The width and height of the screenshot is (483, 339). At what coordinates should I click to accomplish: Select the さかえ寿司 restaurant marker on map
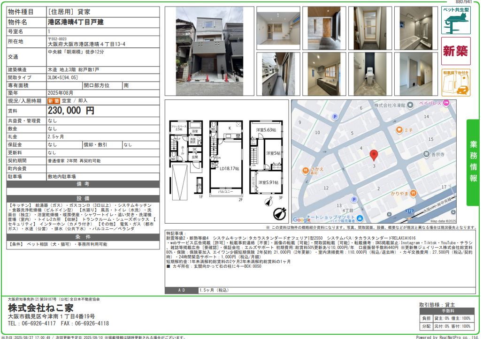(x=305, y=170)
